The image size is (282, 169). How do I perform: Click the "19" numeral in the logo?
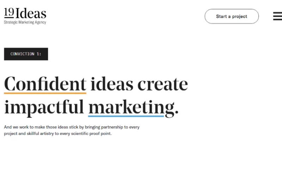point(9,13)
